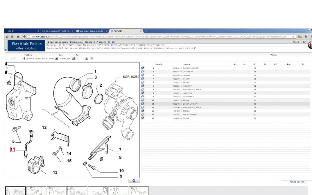Open the KOSZYK cart link
The image size is (312, 195).
90,42
